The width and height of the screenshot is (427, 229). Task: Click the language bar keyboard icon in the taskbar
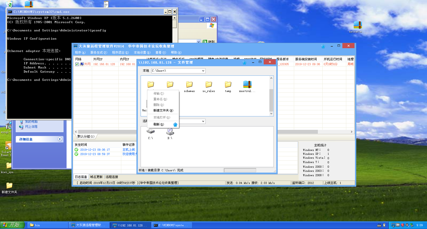point(379,225)
